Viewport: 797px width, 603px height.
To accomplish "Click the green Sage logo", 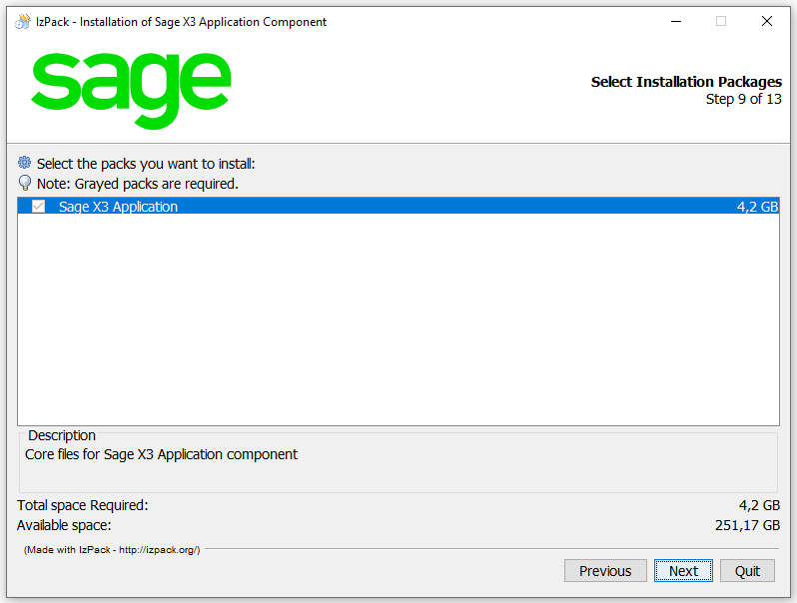I will [x=131, y=86].
